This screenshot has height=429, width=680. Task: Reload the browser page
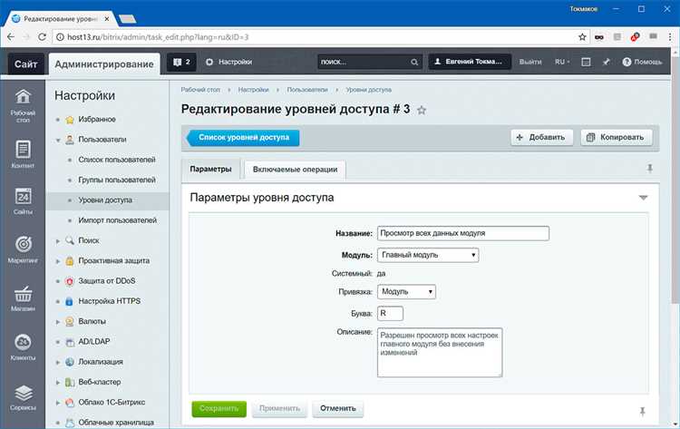click(x=42, y=37)
